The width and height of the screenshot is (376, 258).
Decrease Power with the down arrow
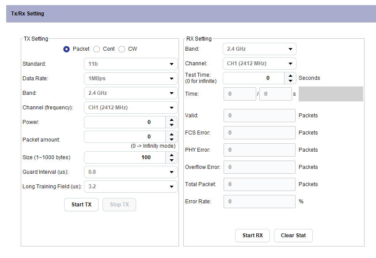(171, 125)
